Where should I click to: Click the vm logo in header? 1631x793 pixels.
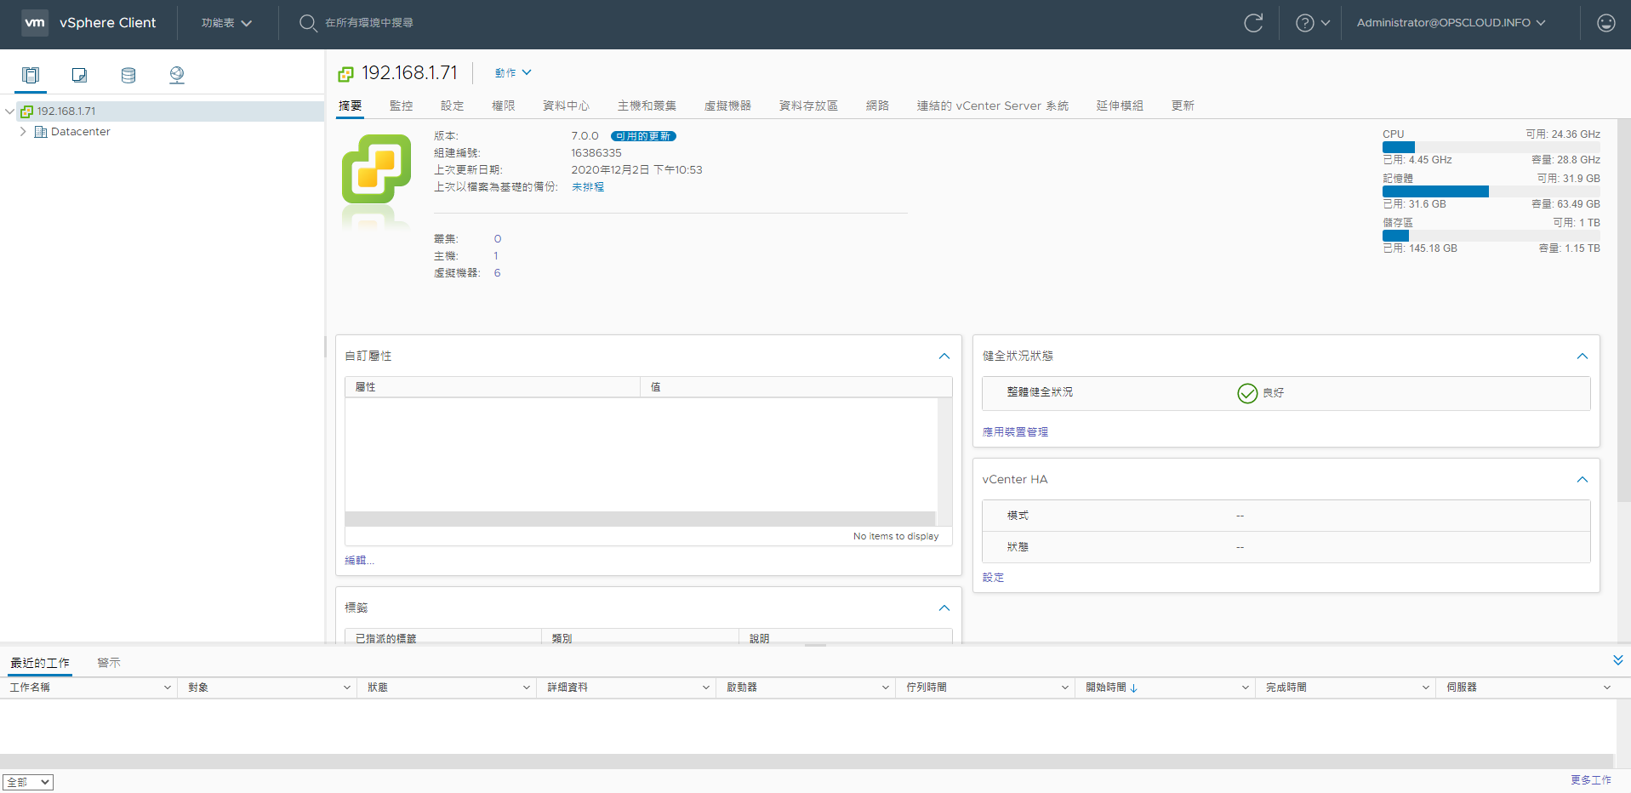[x=35, y=22]
